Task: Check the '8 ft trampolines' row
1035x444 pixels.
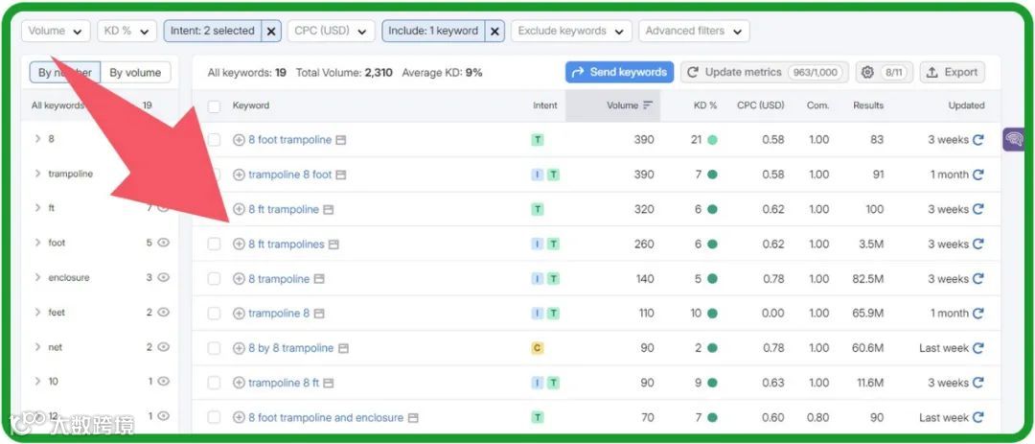Action: 214,245
